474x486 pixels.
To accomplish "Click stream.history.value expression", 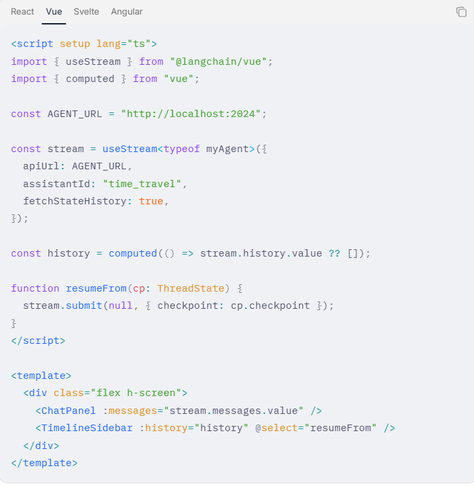I will tap(261, 253).
